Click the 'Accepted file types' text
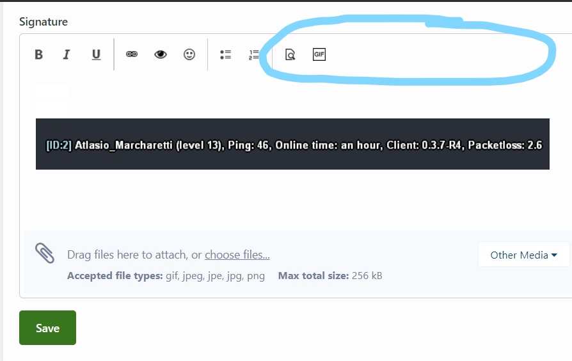Viewport: 572px width, 361px height. (115, 276)
